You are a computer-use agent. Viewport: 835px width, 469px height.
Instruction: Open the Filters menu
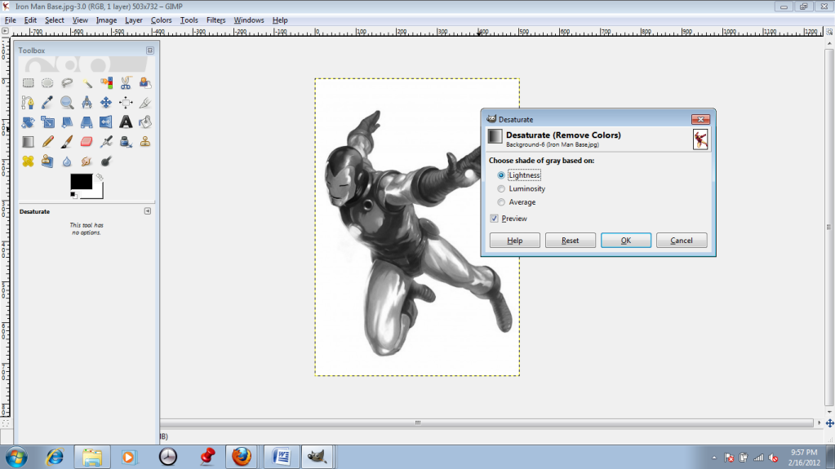(x=215, y=20)
